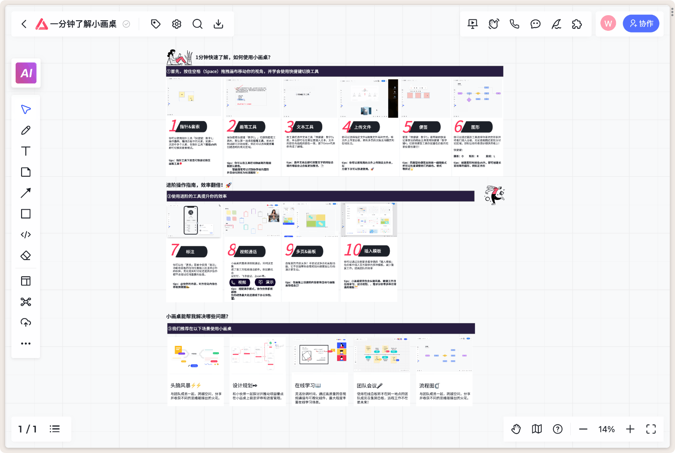Select the rectangle shape tool
Image resolution: width=675 pixels, height=453 pixels.
pyautogui.click(x=26, y=214)
